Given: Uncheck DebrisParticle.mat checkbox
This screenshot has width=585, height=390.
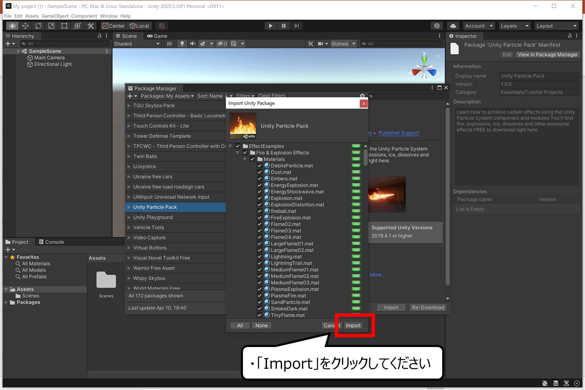Looking at the screenshot, I should [260, 166].
